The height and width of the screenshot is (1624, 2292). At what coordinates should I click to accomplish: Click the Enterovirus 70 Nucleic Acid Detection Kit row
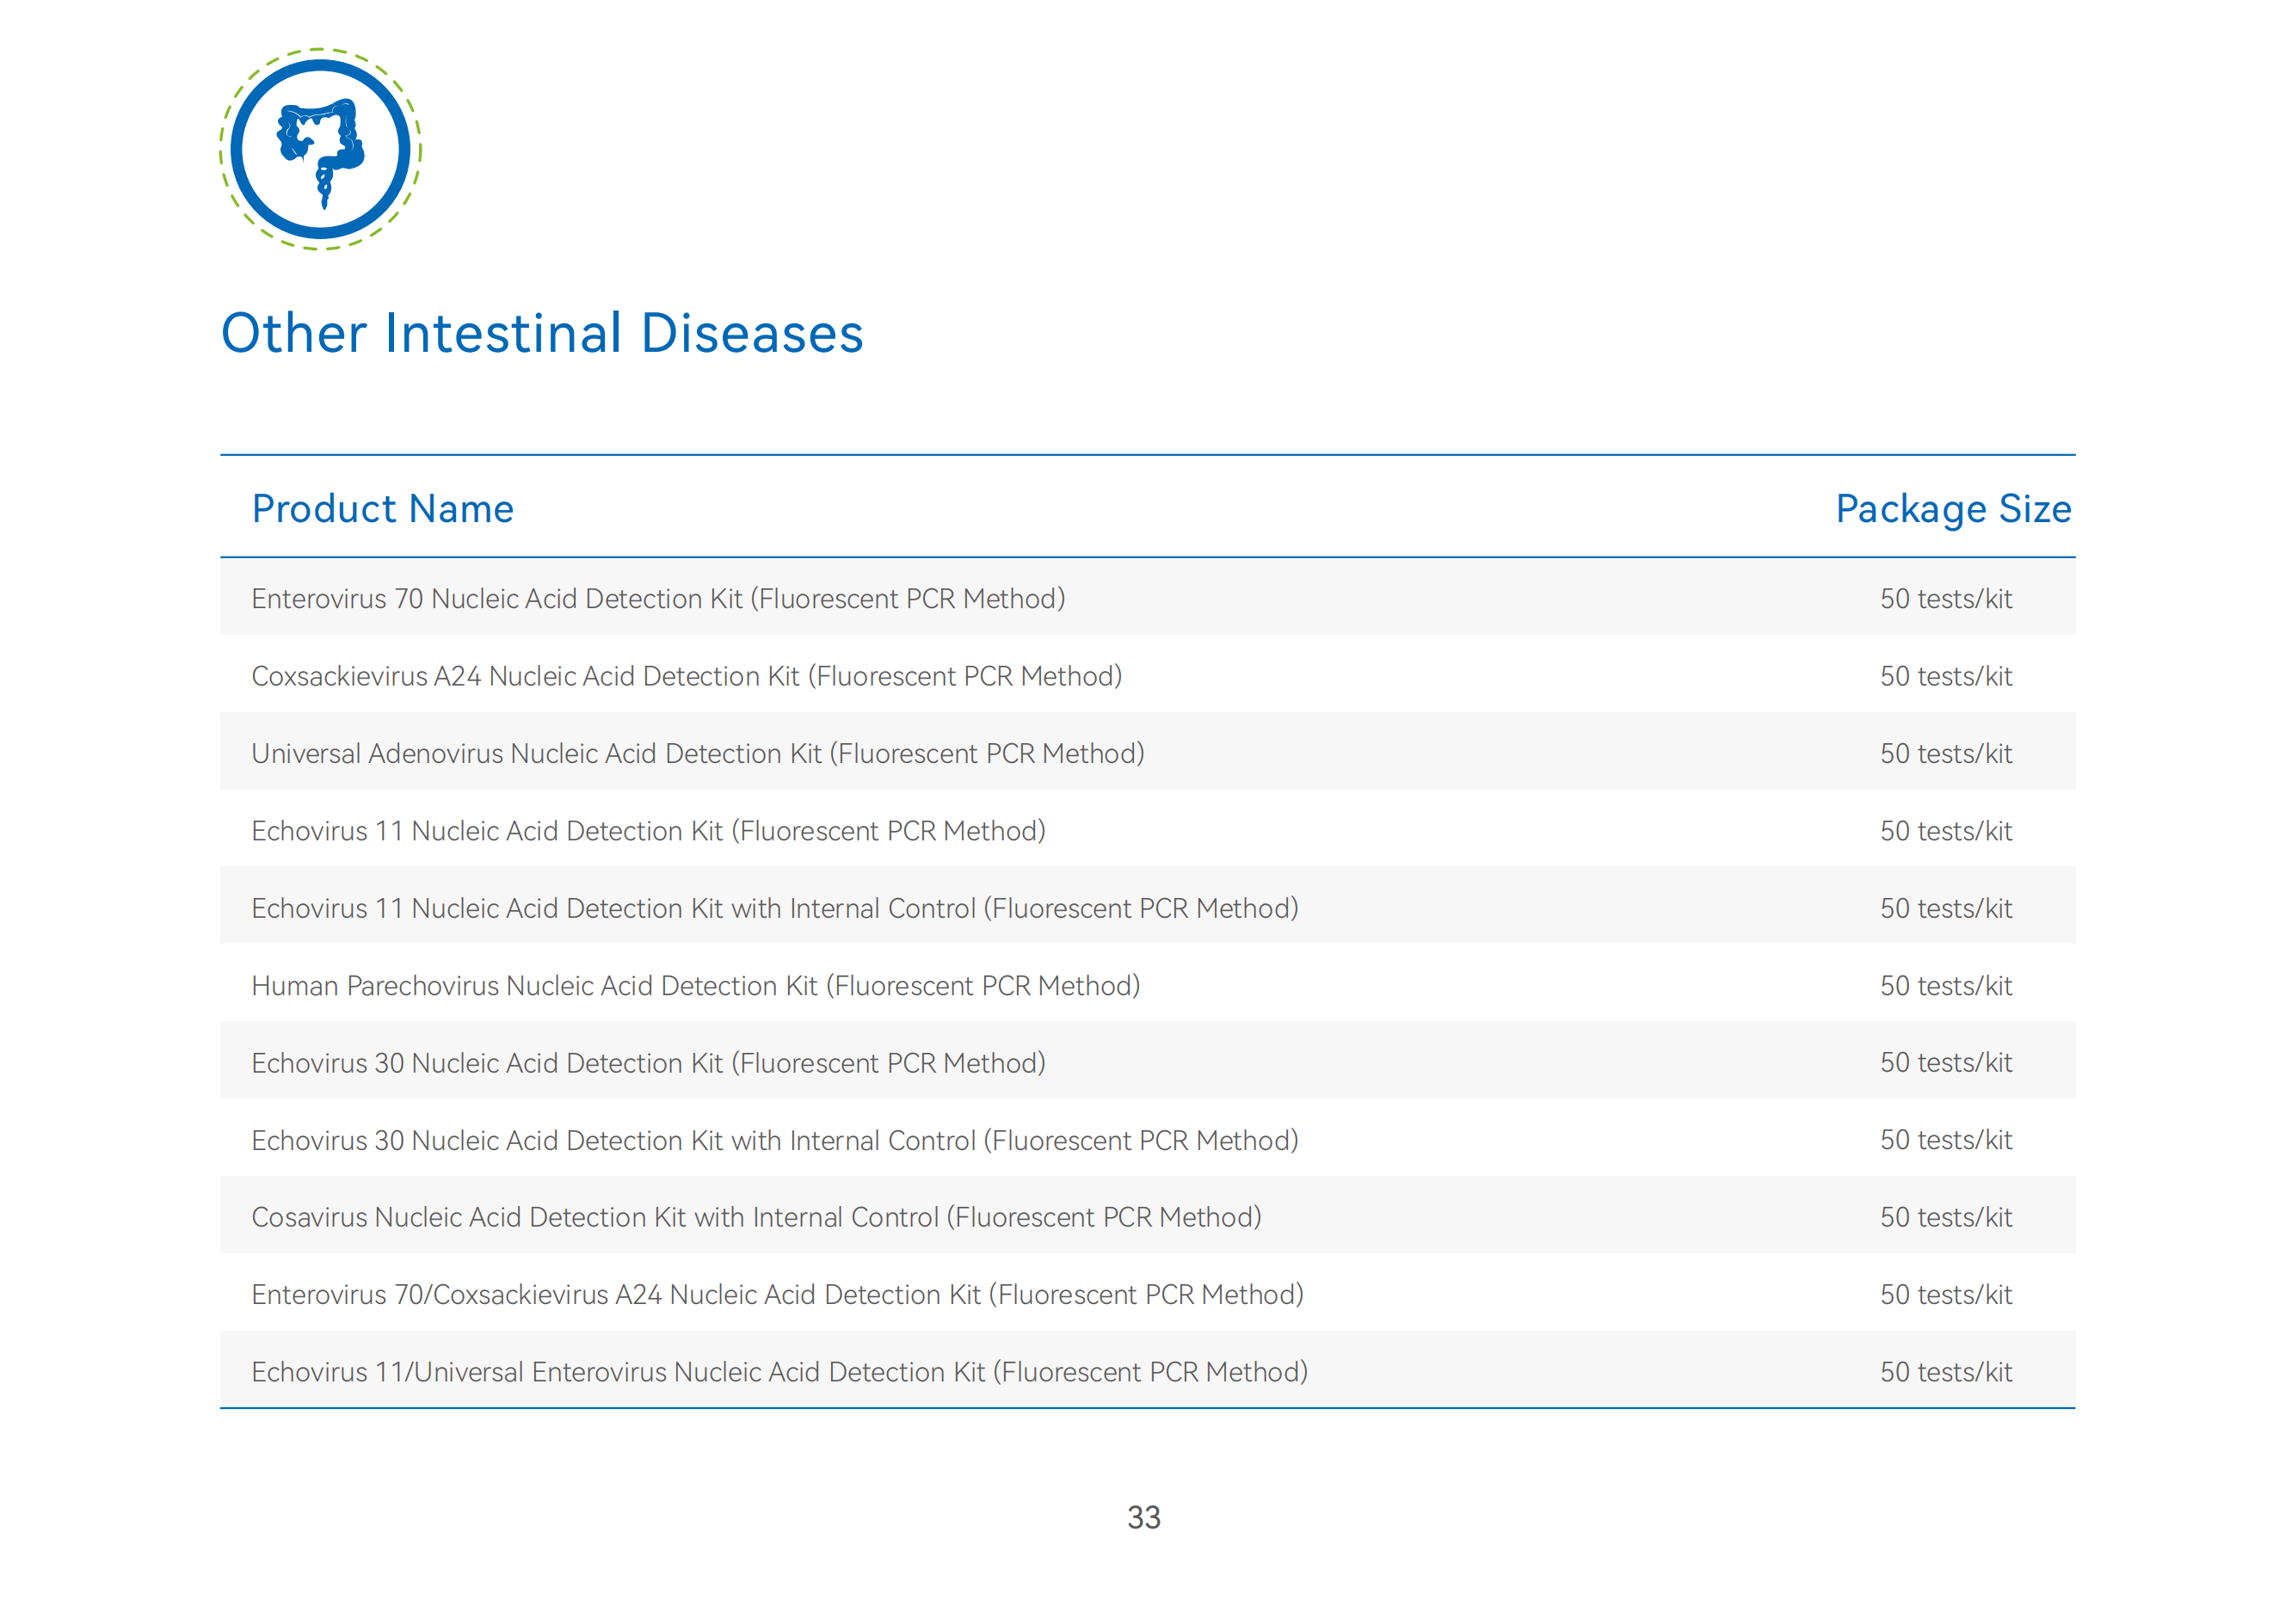pos(1147,598)
